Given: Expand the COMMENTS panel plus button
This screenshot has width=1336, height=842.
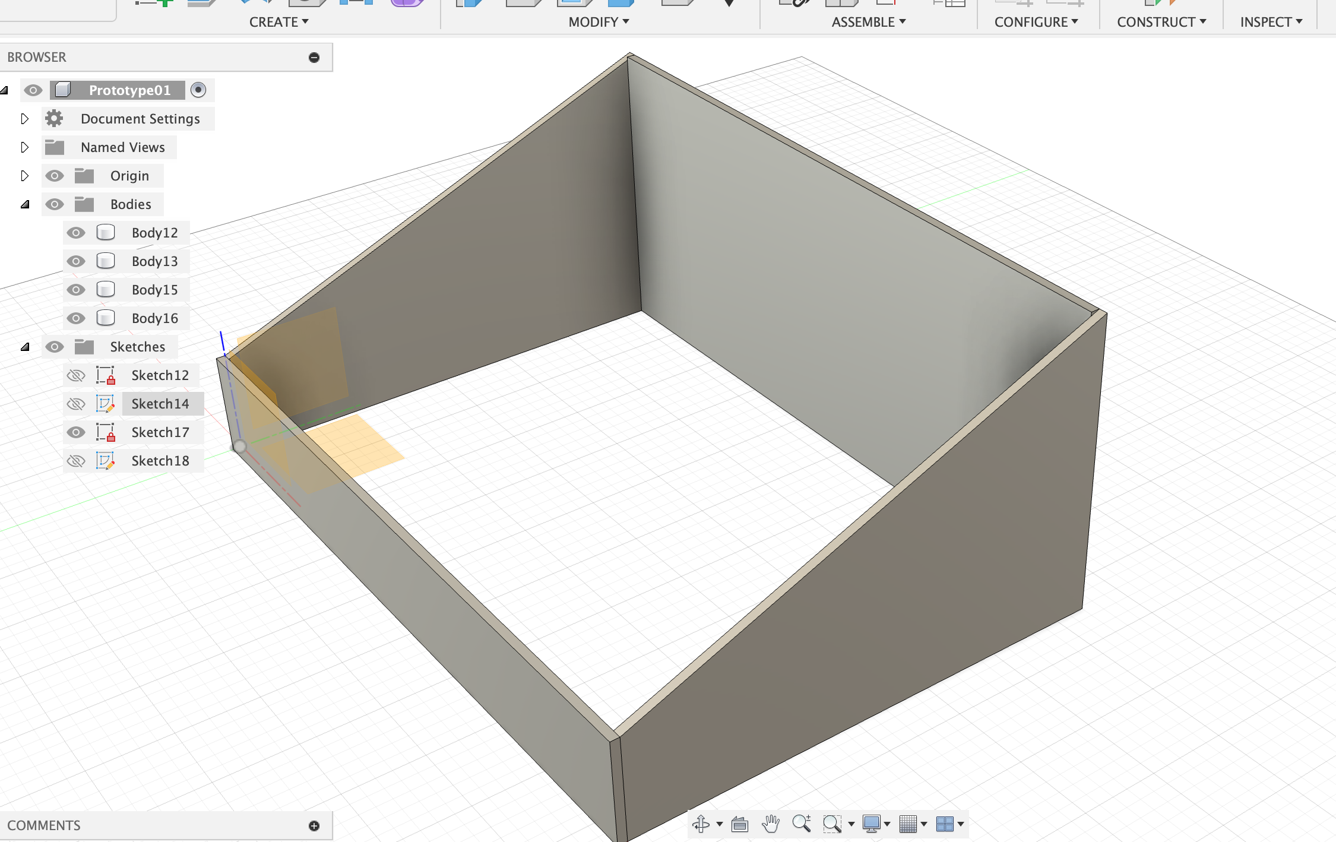Looking at the screenshot, I should pyautogui.click(x=314, y=825).
